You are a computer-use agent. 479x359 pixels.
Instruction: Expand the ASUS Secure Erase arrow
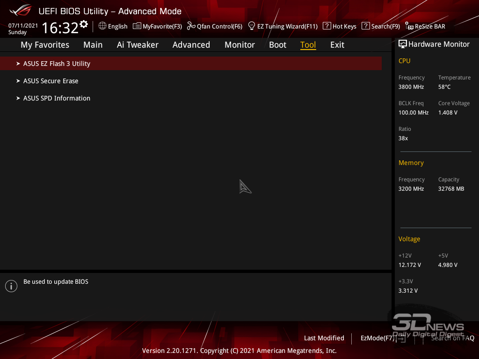(18, 81)
